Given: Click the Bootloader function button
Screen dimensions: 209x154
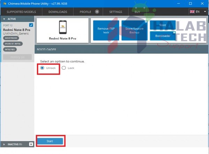Looking at the screenshot, I should coord(163,36).
